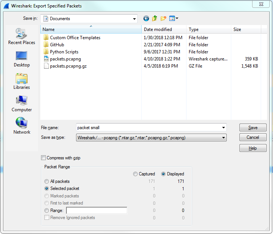Click the Back navigation arrow icon
Screen dimensions: 273x234
(146, 19)
